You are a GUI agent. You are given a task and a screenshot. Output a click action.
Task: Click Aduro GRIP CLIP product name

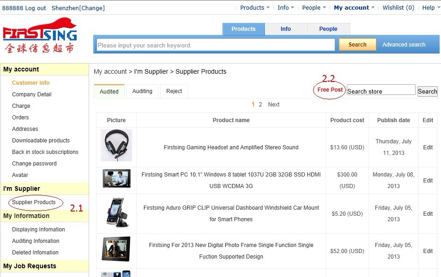click(231, 213)
